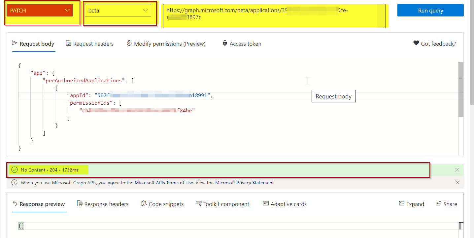Open Microsoft APIs Terms of Use link
The image size is (474, 238).
164,183
